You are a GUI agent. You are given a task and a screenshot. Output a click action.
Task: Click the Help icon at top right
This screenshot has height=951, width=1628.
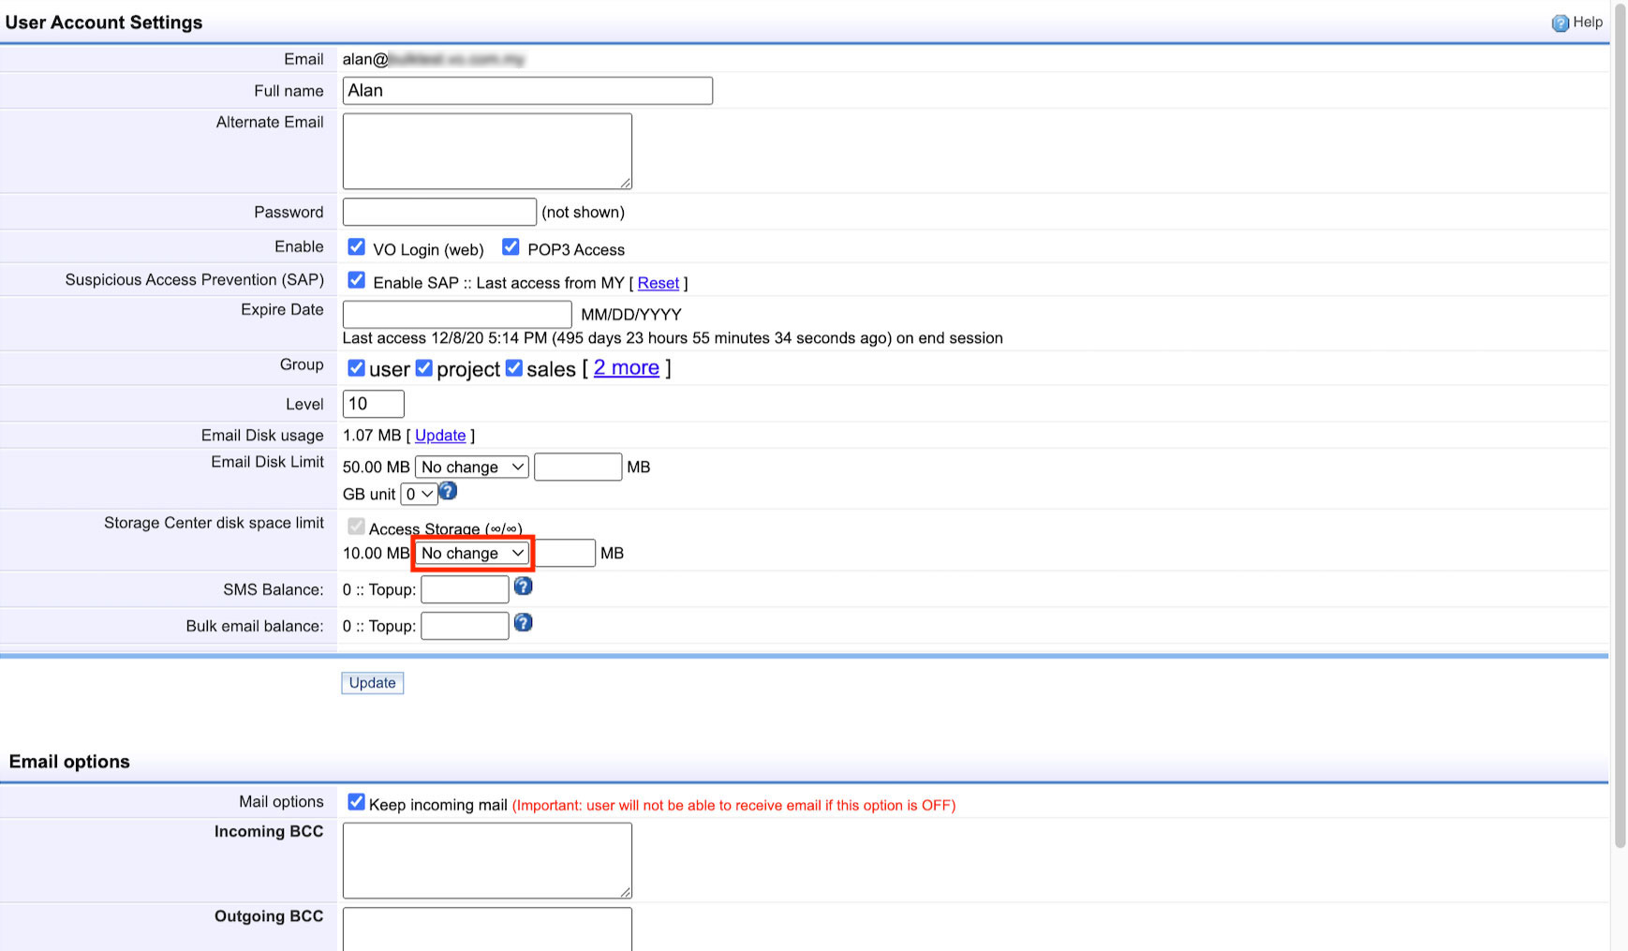[x=1560, y=23]
